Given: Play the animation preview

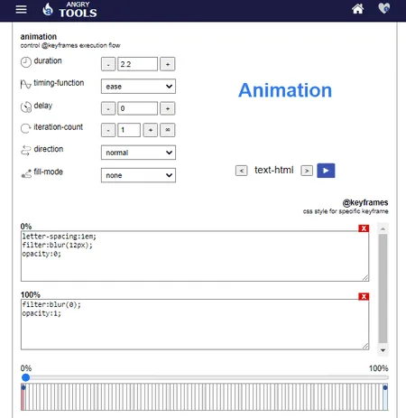Looking at the screenshot, I should [x=326, y=171].
